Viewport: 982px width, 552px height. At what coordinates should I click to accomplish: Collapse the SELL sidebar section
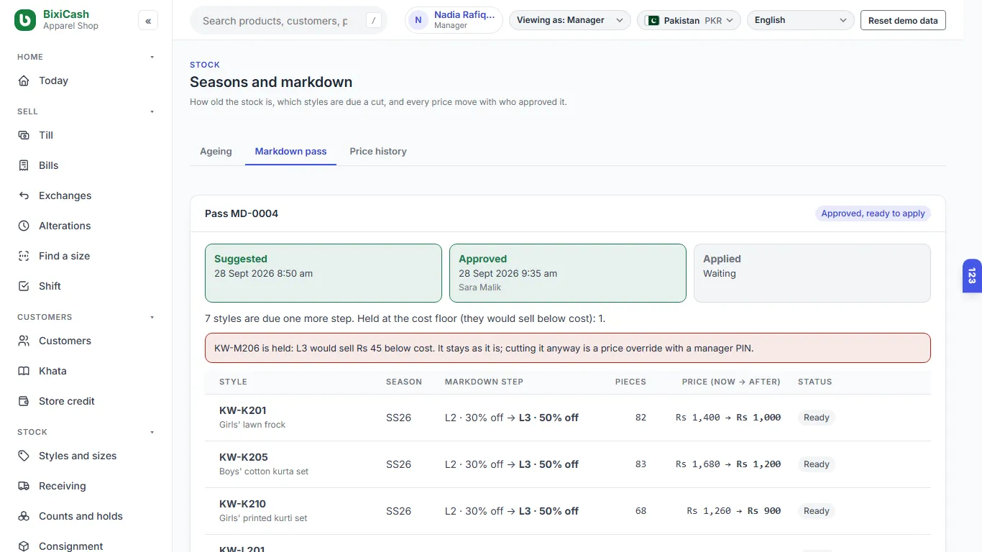click(152, 111)
